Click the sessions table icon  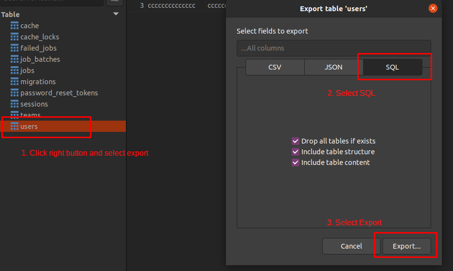(x=15, y=104)
